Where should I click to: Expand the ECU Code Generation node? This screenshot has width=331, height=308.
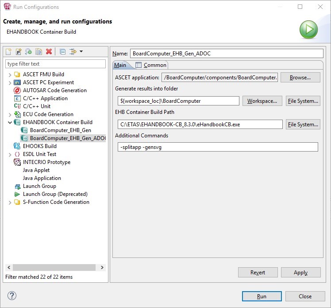click(x=10, y=115)
